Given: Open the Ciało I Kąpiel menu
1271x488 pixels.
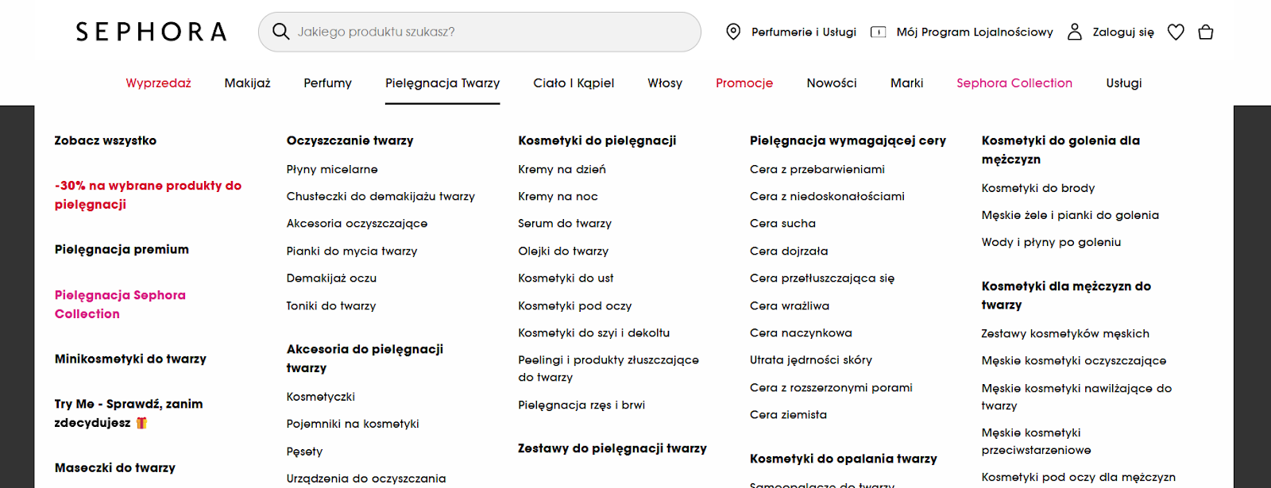Looking at the screenshot, I should [x=574, y=83].
